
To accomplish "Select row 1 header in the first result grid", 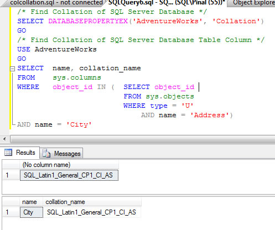I will (x=11, y=175).
